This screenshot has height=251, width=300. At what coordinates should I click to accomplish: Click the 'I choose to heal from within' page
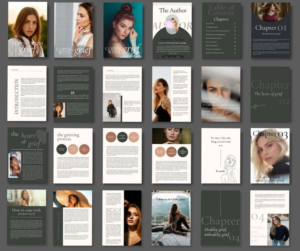click(x=171, y=218)
